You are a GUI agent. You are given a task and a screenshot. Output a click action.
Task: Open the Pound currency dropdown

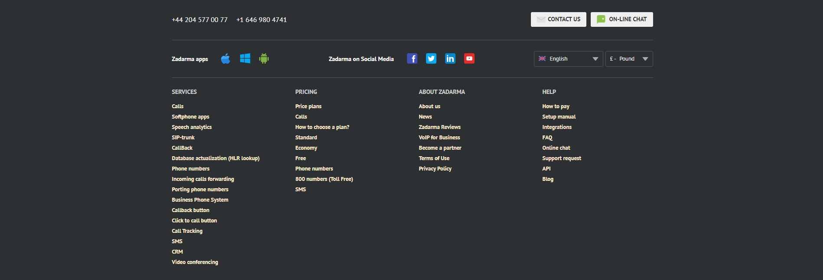(x=629, y=59)
